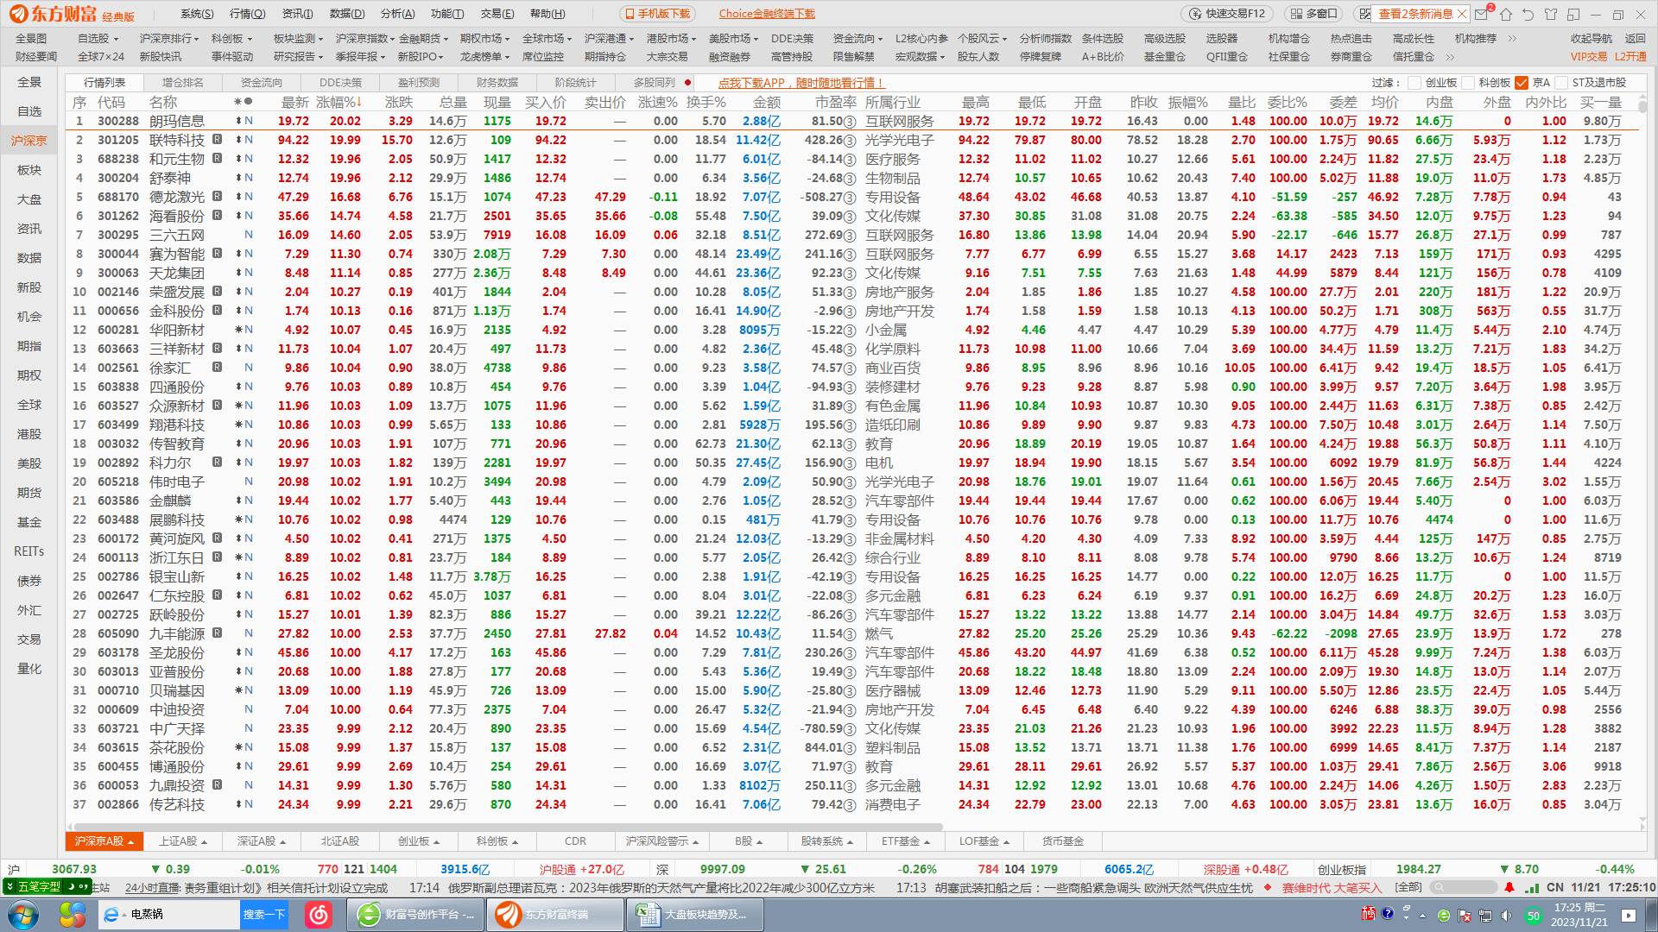
Task: Expand the 自选股 dropdown in navigation
Action: (x=117, y=39)
